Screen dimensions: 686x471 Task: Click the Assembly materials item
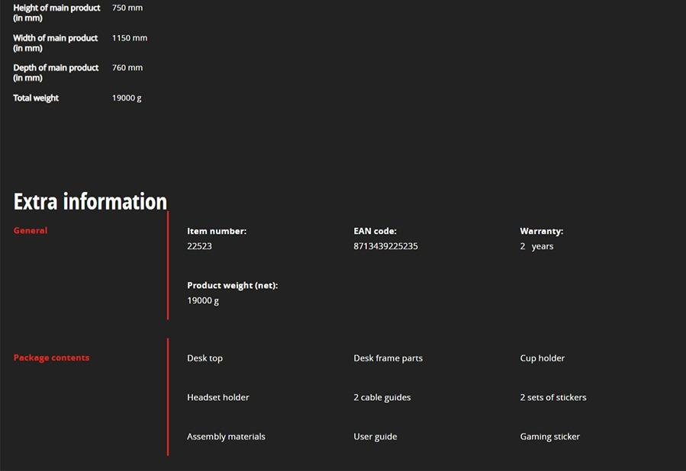click(x=226, y=437)
